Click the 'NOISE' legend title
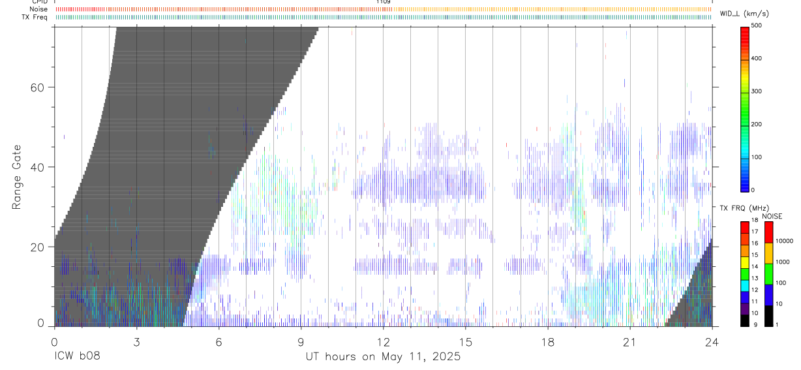This screenshot has height=370, width=801. coord(772,217)
